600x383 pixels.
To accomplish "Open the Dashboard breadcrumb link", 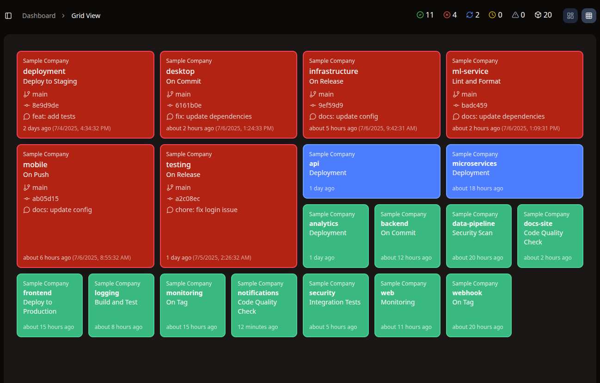I will pos(39,15).
